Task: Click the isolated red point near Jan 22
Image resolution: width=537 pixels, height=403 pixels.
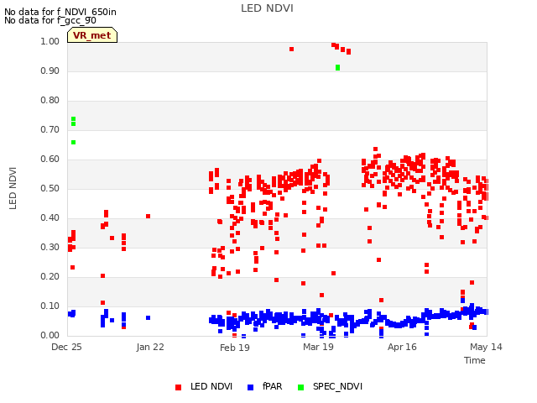Action: 148,217
